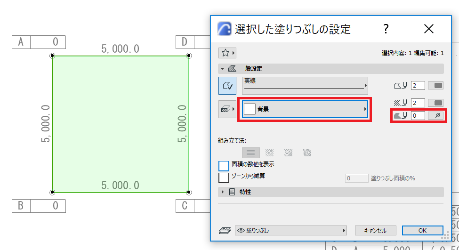Image resolution: width=459 pixels, height=250 pixels.
Task: Click the corner node near label B
Action: click(52, 193)
